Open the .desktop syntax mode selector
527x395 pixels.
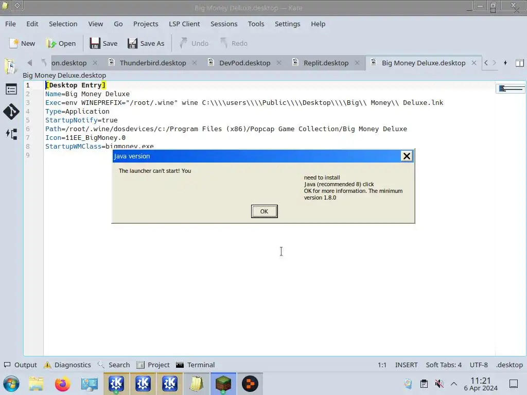pyautogui.click(x=510, y=365)
